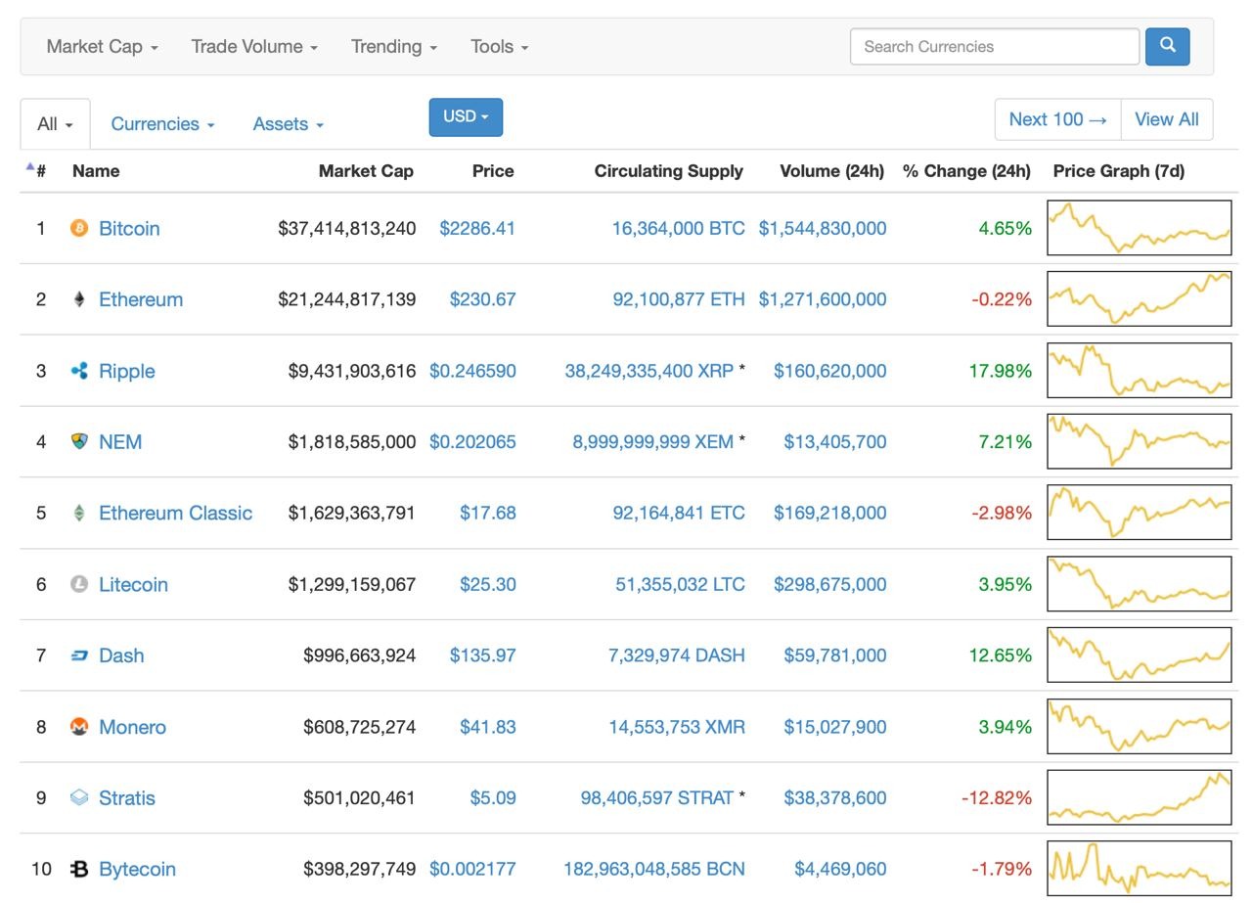Click the Bitcoin coin logo icon
1252x903 pixels.
(79, 228)
